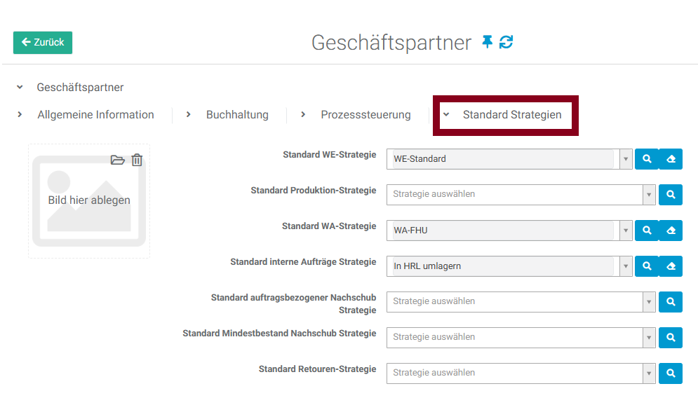The height and width of the screenshot is (405, 698).
Task: Click the pin icon beside Geschäftspartner title
Action: [488, 42]
